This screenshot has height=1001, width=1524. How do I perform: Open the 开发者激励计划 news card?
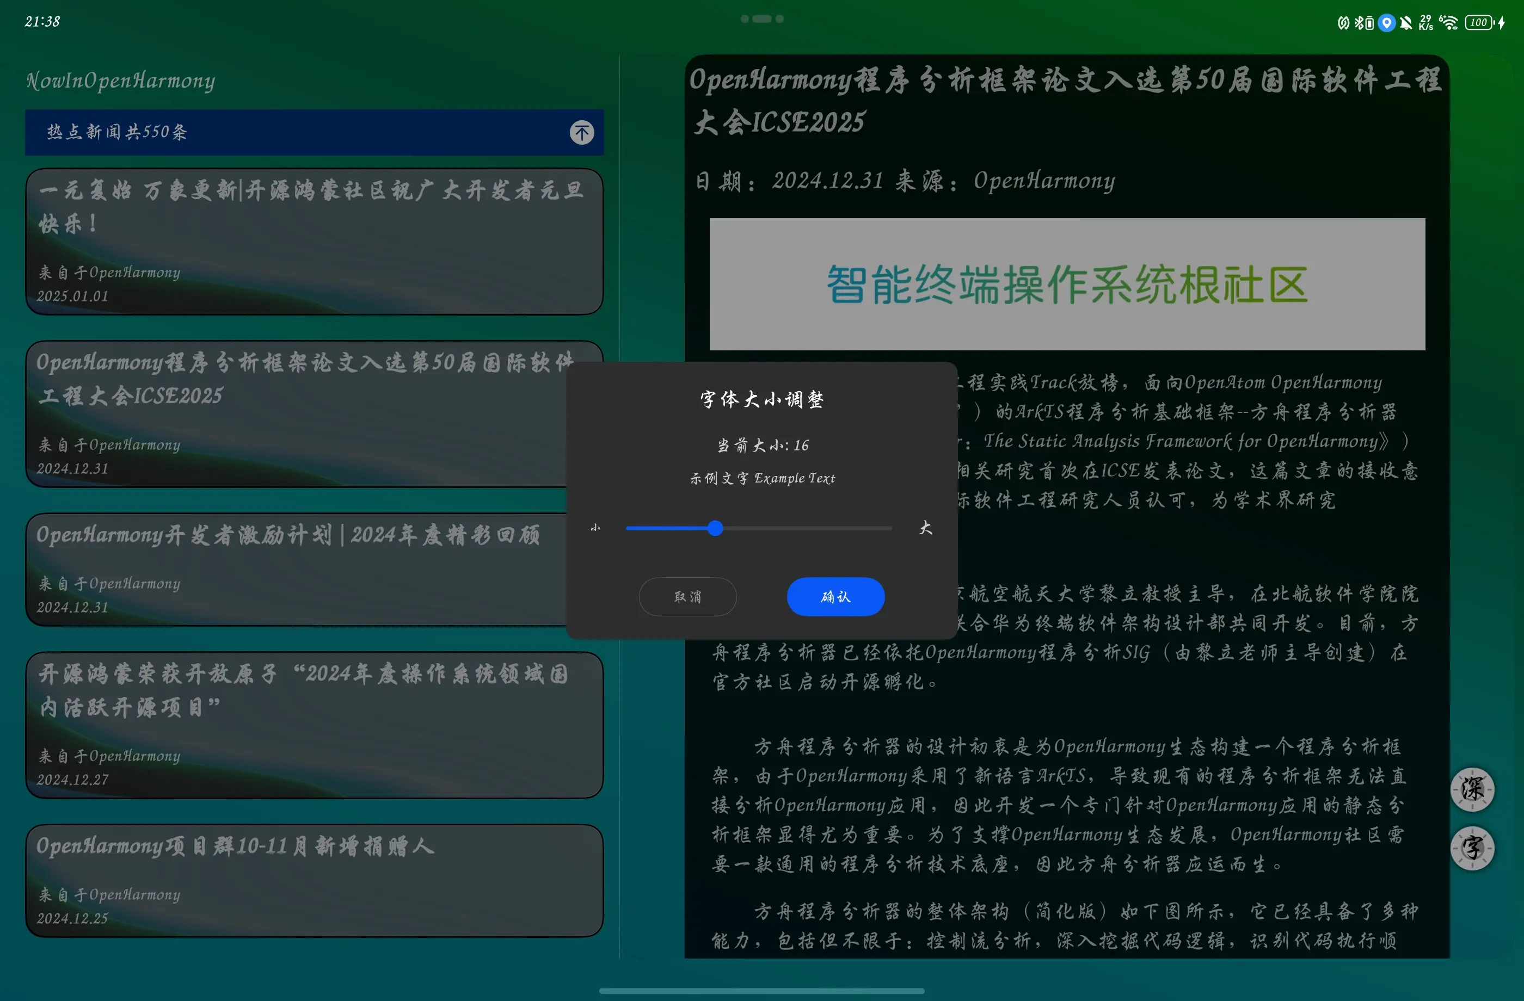[294, 569]
